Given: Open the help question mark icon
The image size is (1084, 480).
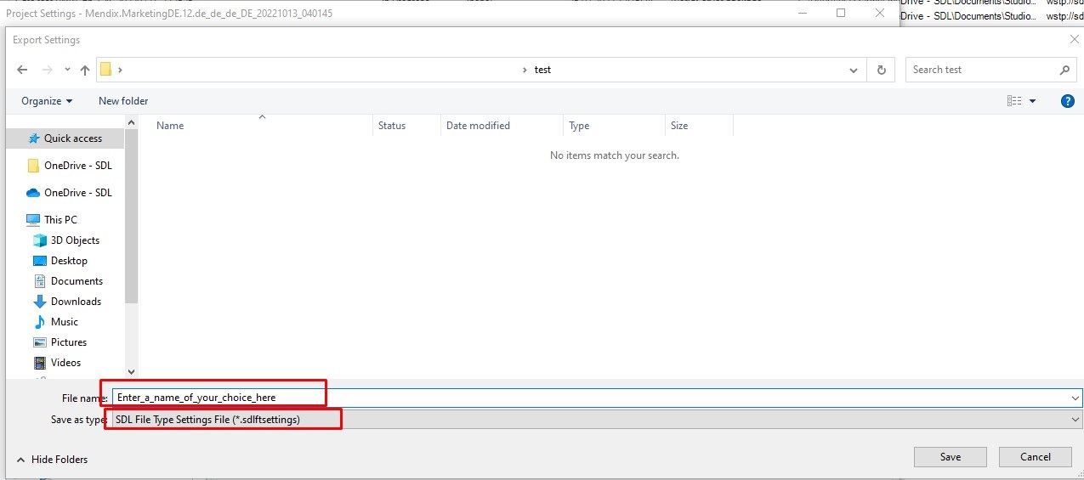Looking at the screenshot, I should tap(1068, 101).
